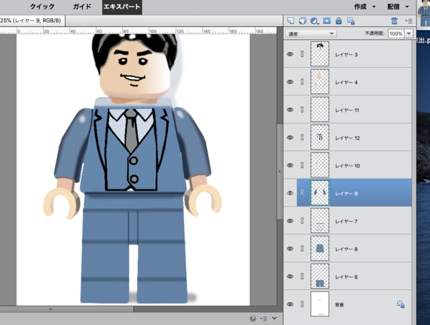Hide レイヤー 3 with its eye icon
The width and height of the screenshot is (430, 325).
click(290, 54)
